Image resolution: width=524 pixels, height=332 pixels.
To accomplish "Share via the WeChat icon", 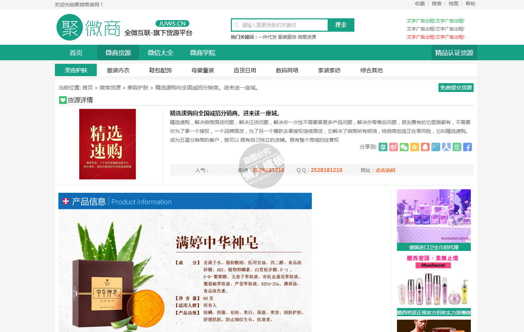I will (x=404, y=147).
